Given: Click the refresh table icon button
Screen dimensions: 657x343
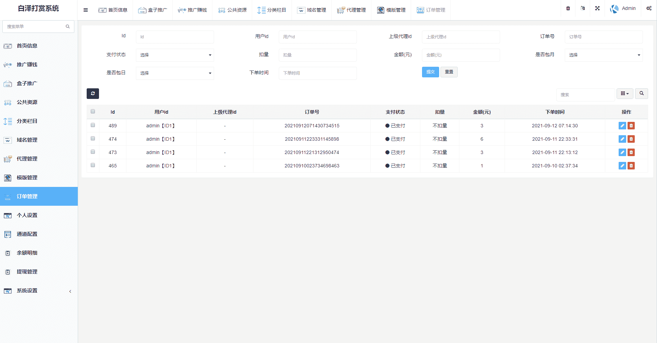Looking at the screenshot, I should tap(92, 93).
